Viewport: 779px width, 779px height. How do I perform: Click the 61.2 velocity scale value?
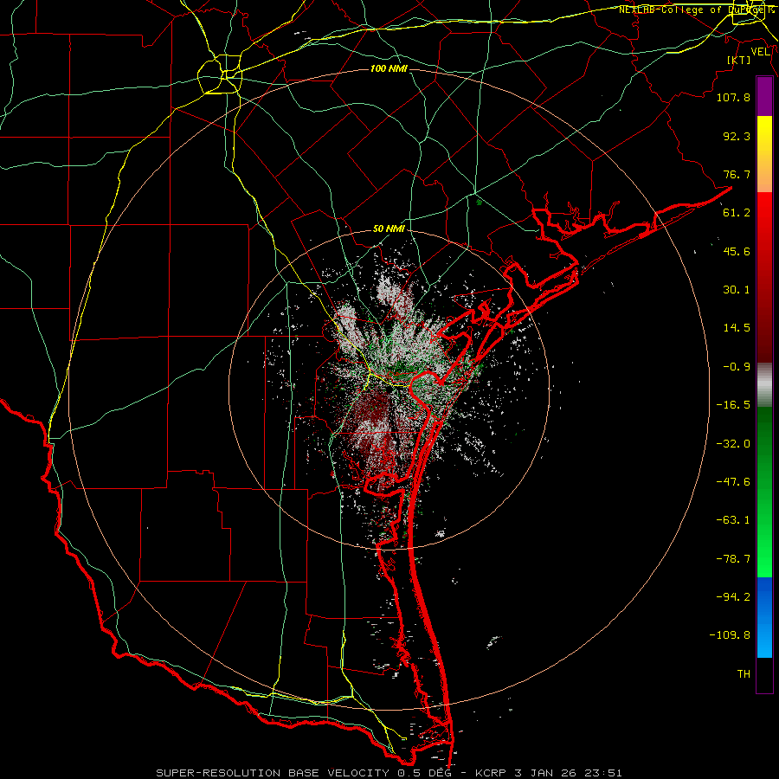pyautogui.click(x=737, y=213)
